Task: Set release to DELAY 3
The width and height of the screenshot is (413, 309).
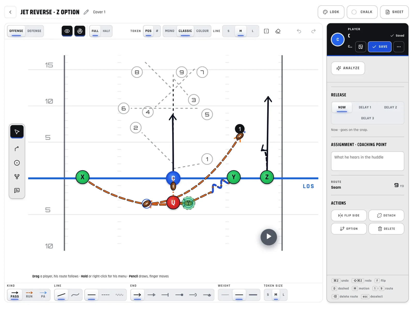Action: tap(367, 118)
